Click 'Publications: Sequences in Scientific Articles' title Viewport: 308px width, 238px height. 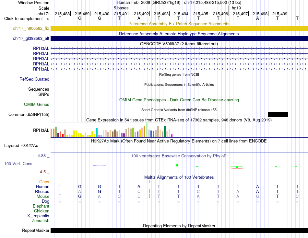(179, 85)
